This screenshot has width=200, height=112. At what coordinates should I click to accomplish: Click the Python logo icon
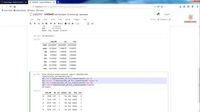[x=158, y=14]
